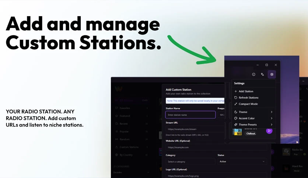
Task: Click the app logo above the sidebar
Action: (x=119, y=89)
